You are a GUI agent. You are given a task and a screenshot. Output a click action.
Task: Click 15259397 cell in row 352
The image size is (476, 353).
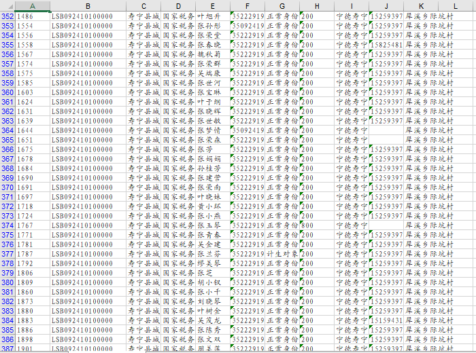tap(386, 16)
